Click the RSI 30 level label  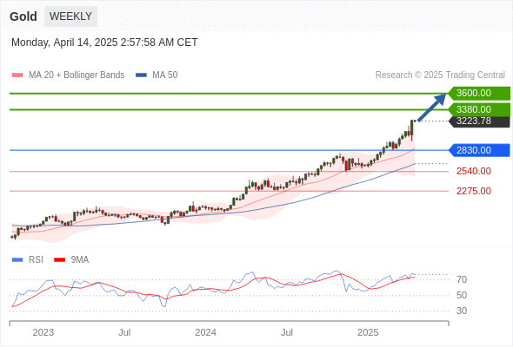462,311
